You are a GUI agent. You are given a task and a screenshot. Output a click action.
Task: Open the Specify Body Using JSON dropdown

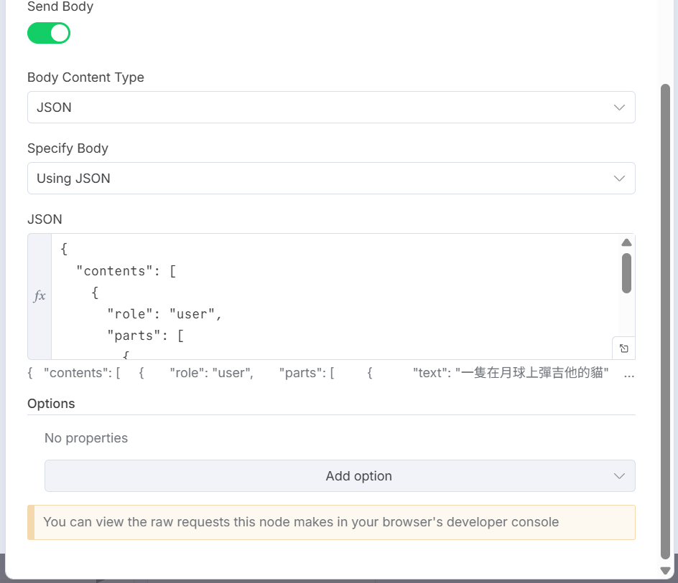point(331,179)
